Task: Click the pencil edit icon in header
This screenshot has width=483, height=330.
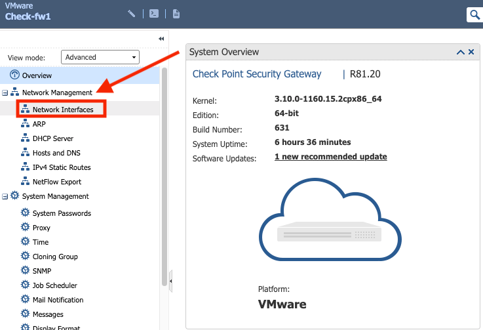Action: pos(132,13)
